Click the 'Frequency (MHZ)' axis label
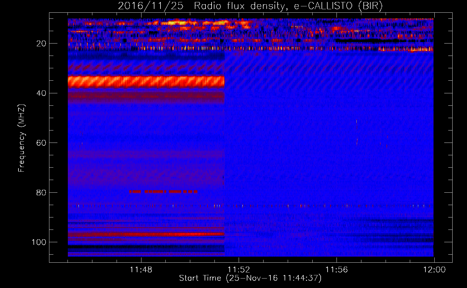The height and width of the screenshot is (288, 467). (22, 138)
